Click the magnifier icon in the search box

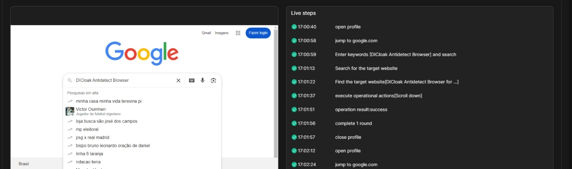click(70, 80)
